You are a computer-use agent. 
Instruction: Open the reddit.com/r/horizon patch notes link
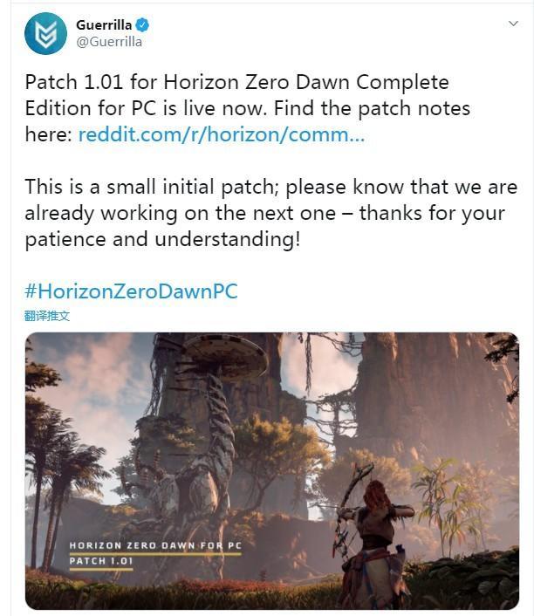coord(222,134)
